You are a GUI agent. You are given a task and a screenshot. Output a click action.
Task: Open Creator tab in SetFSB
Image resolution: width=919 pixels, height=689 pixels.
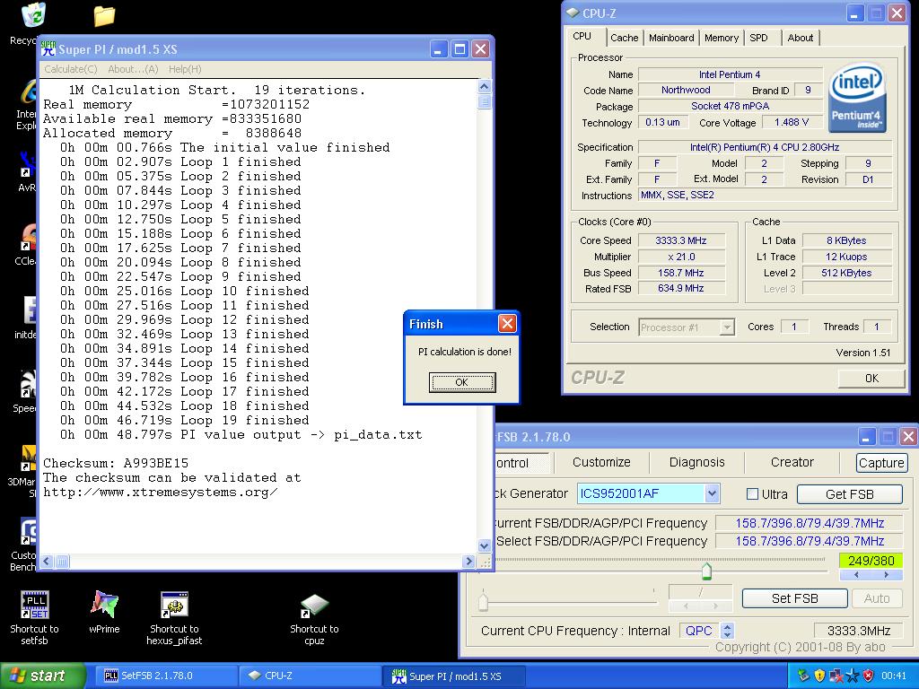pos(792,462)
